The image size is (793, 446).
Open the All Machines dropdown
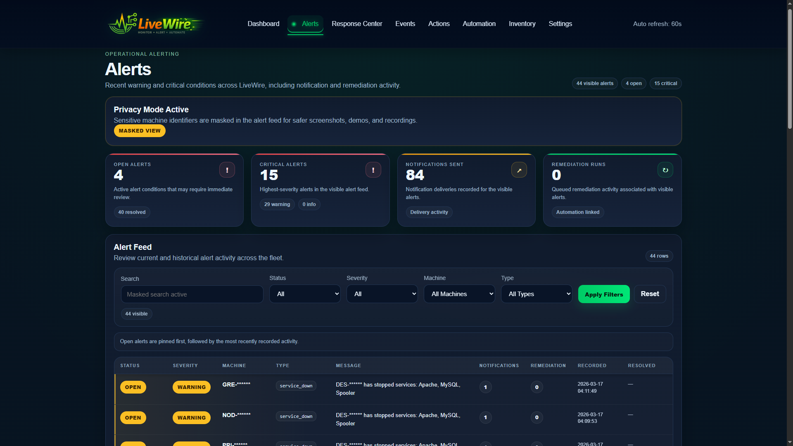pyautogui.click(x=459, y=294)
